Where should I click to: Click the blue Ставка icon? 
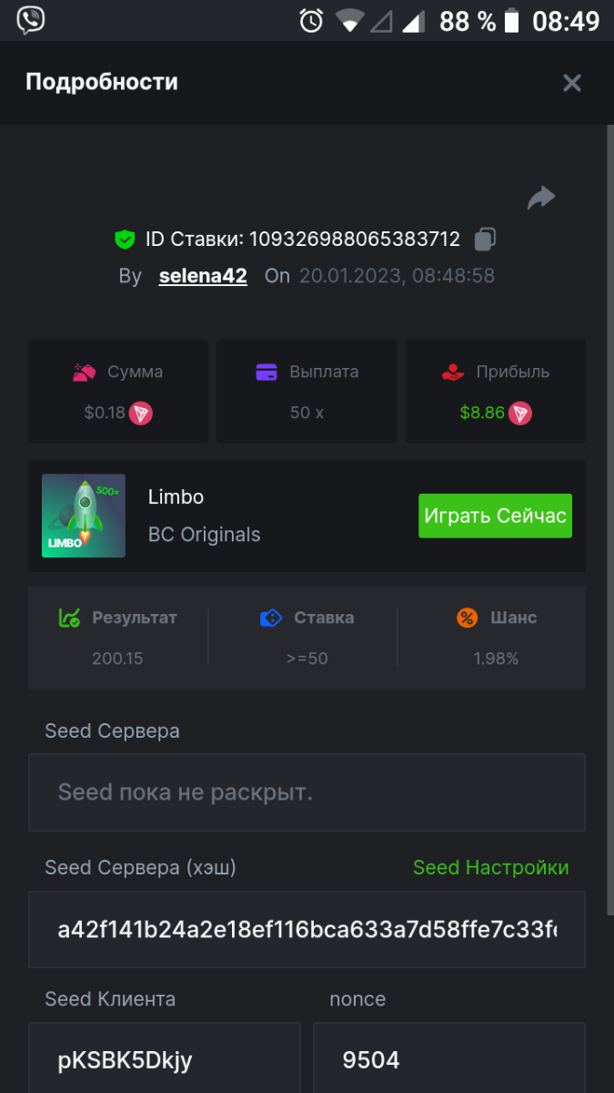[x=271, y=618]
